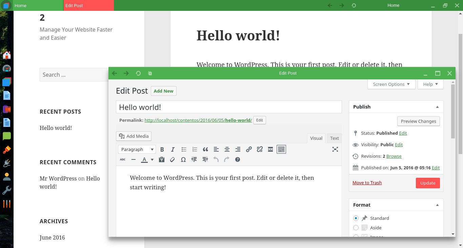Screen dimensions: 463x248
Task: Edit the post Status
Action: 403,133
